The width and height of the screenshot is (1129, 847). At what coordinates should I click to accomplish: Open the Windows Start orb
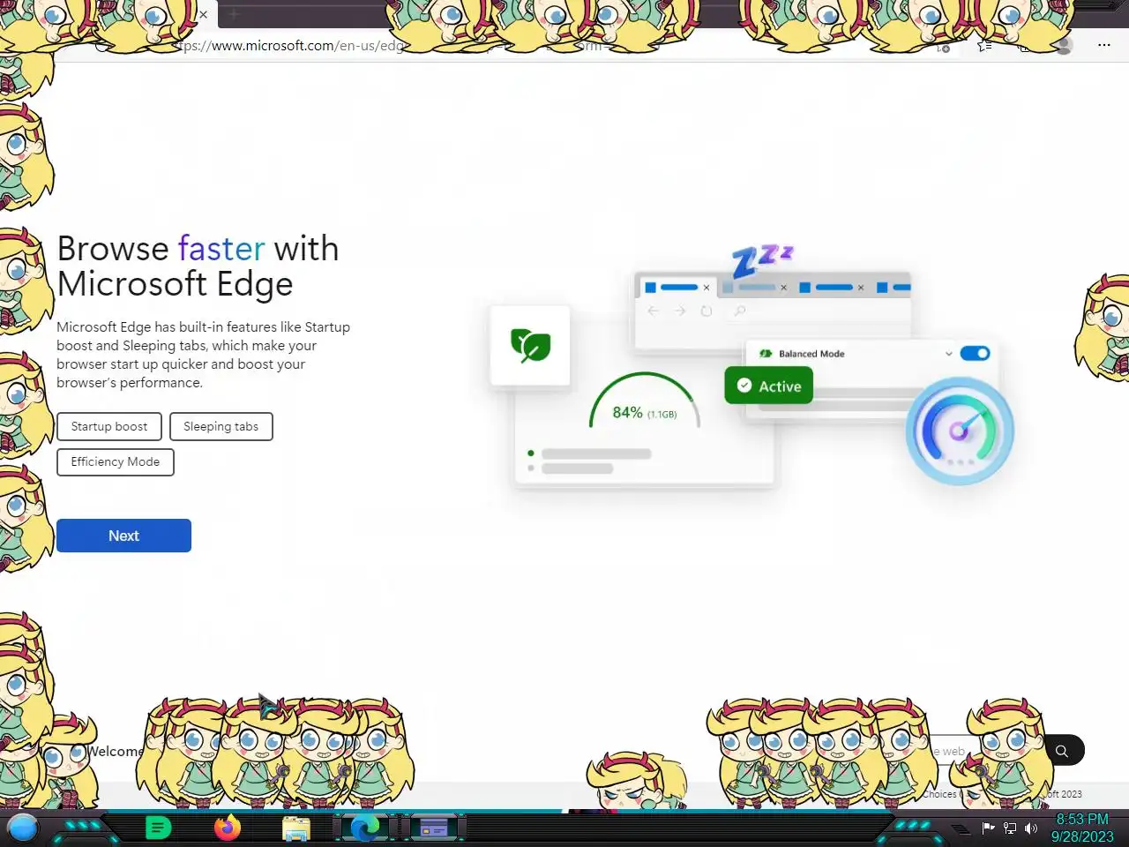click(23, 828)
